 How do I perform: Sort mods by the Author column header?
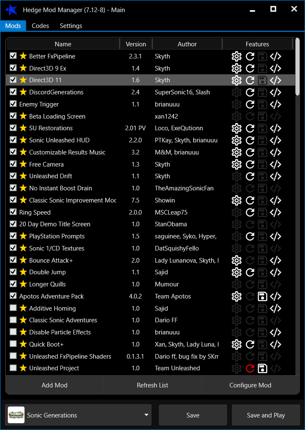click(187, 44)
